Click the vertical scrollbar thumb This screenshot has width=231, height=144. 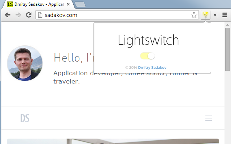tap(228, 49)
